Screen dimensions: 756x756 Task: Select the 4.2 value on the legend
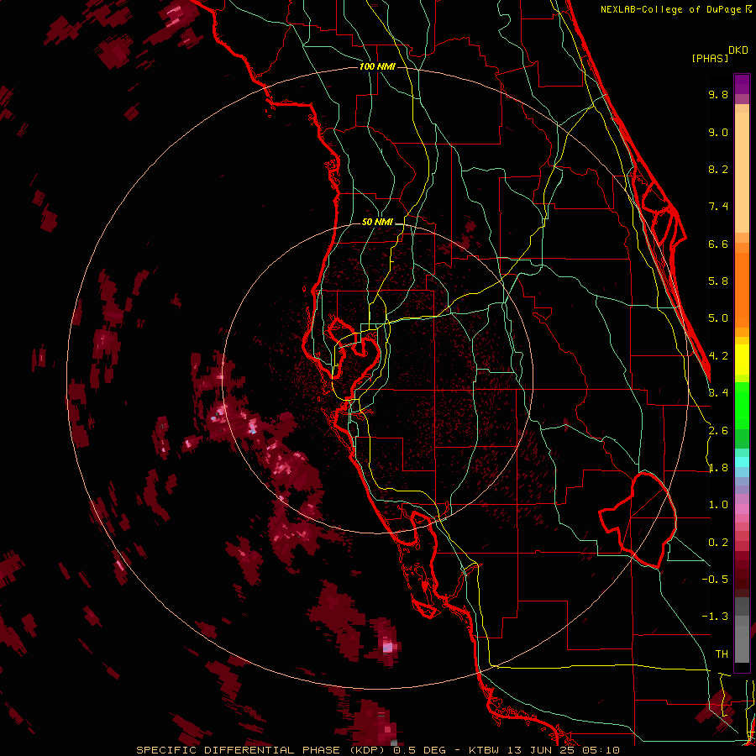point(718,356)
